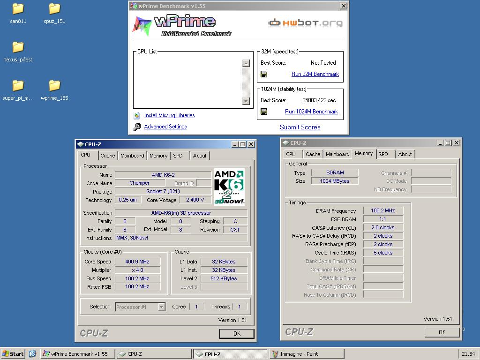Run the 1024M benchmark

[311, 112]
